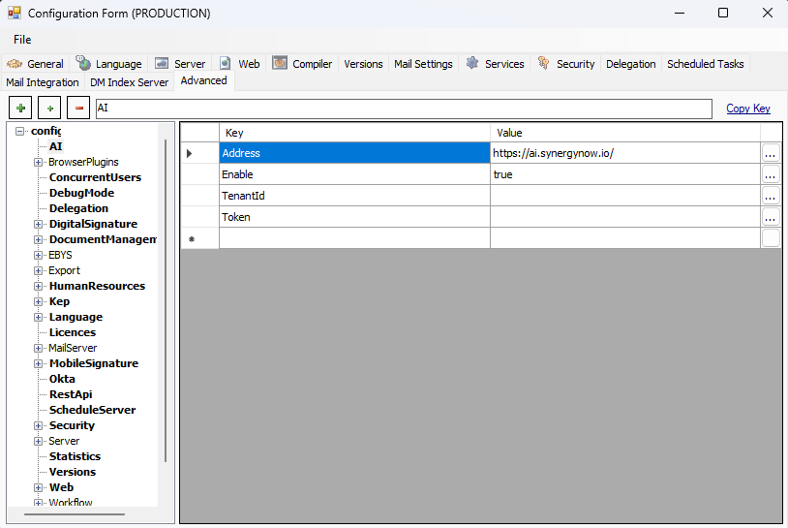The height and width of the screenshot is (528, 788).
Task: Switch to the Scheduled Tasks tab
Action: click(x=705, y=64)
